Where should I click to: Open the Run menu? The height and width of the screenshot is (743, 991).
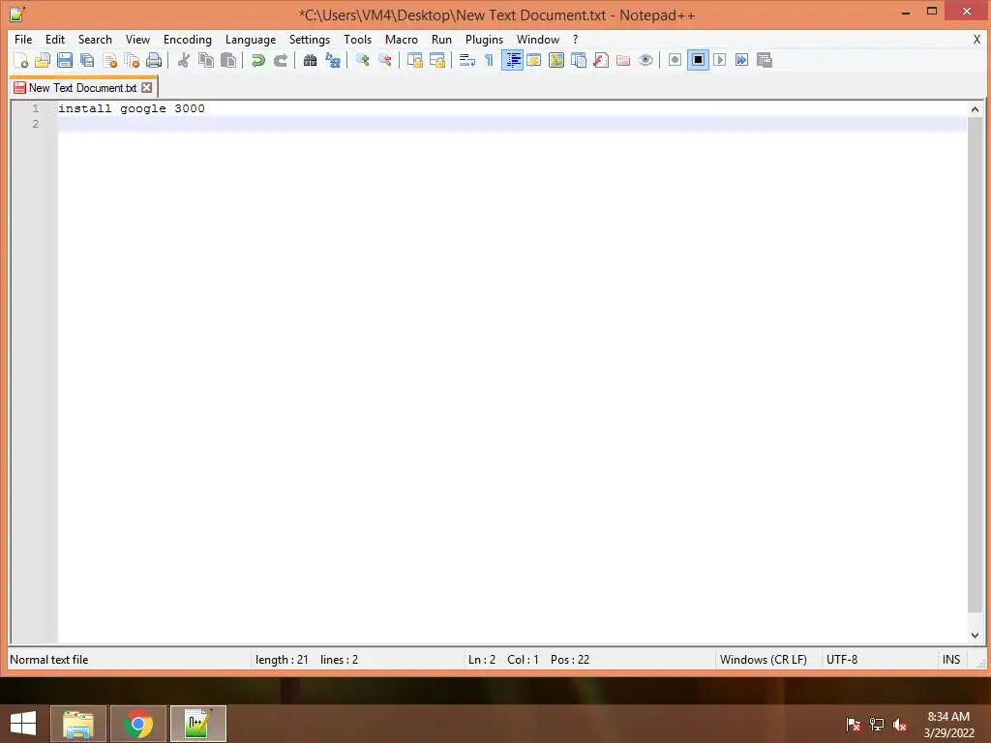(x=441, y=39)
